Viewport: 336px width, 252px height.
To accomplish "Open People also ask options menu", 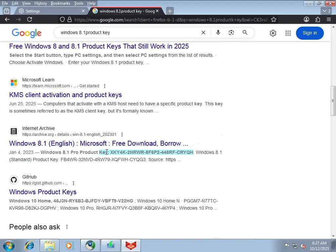I will [x=67, y=227].
